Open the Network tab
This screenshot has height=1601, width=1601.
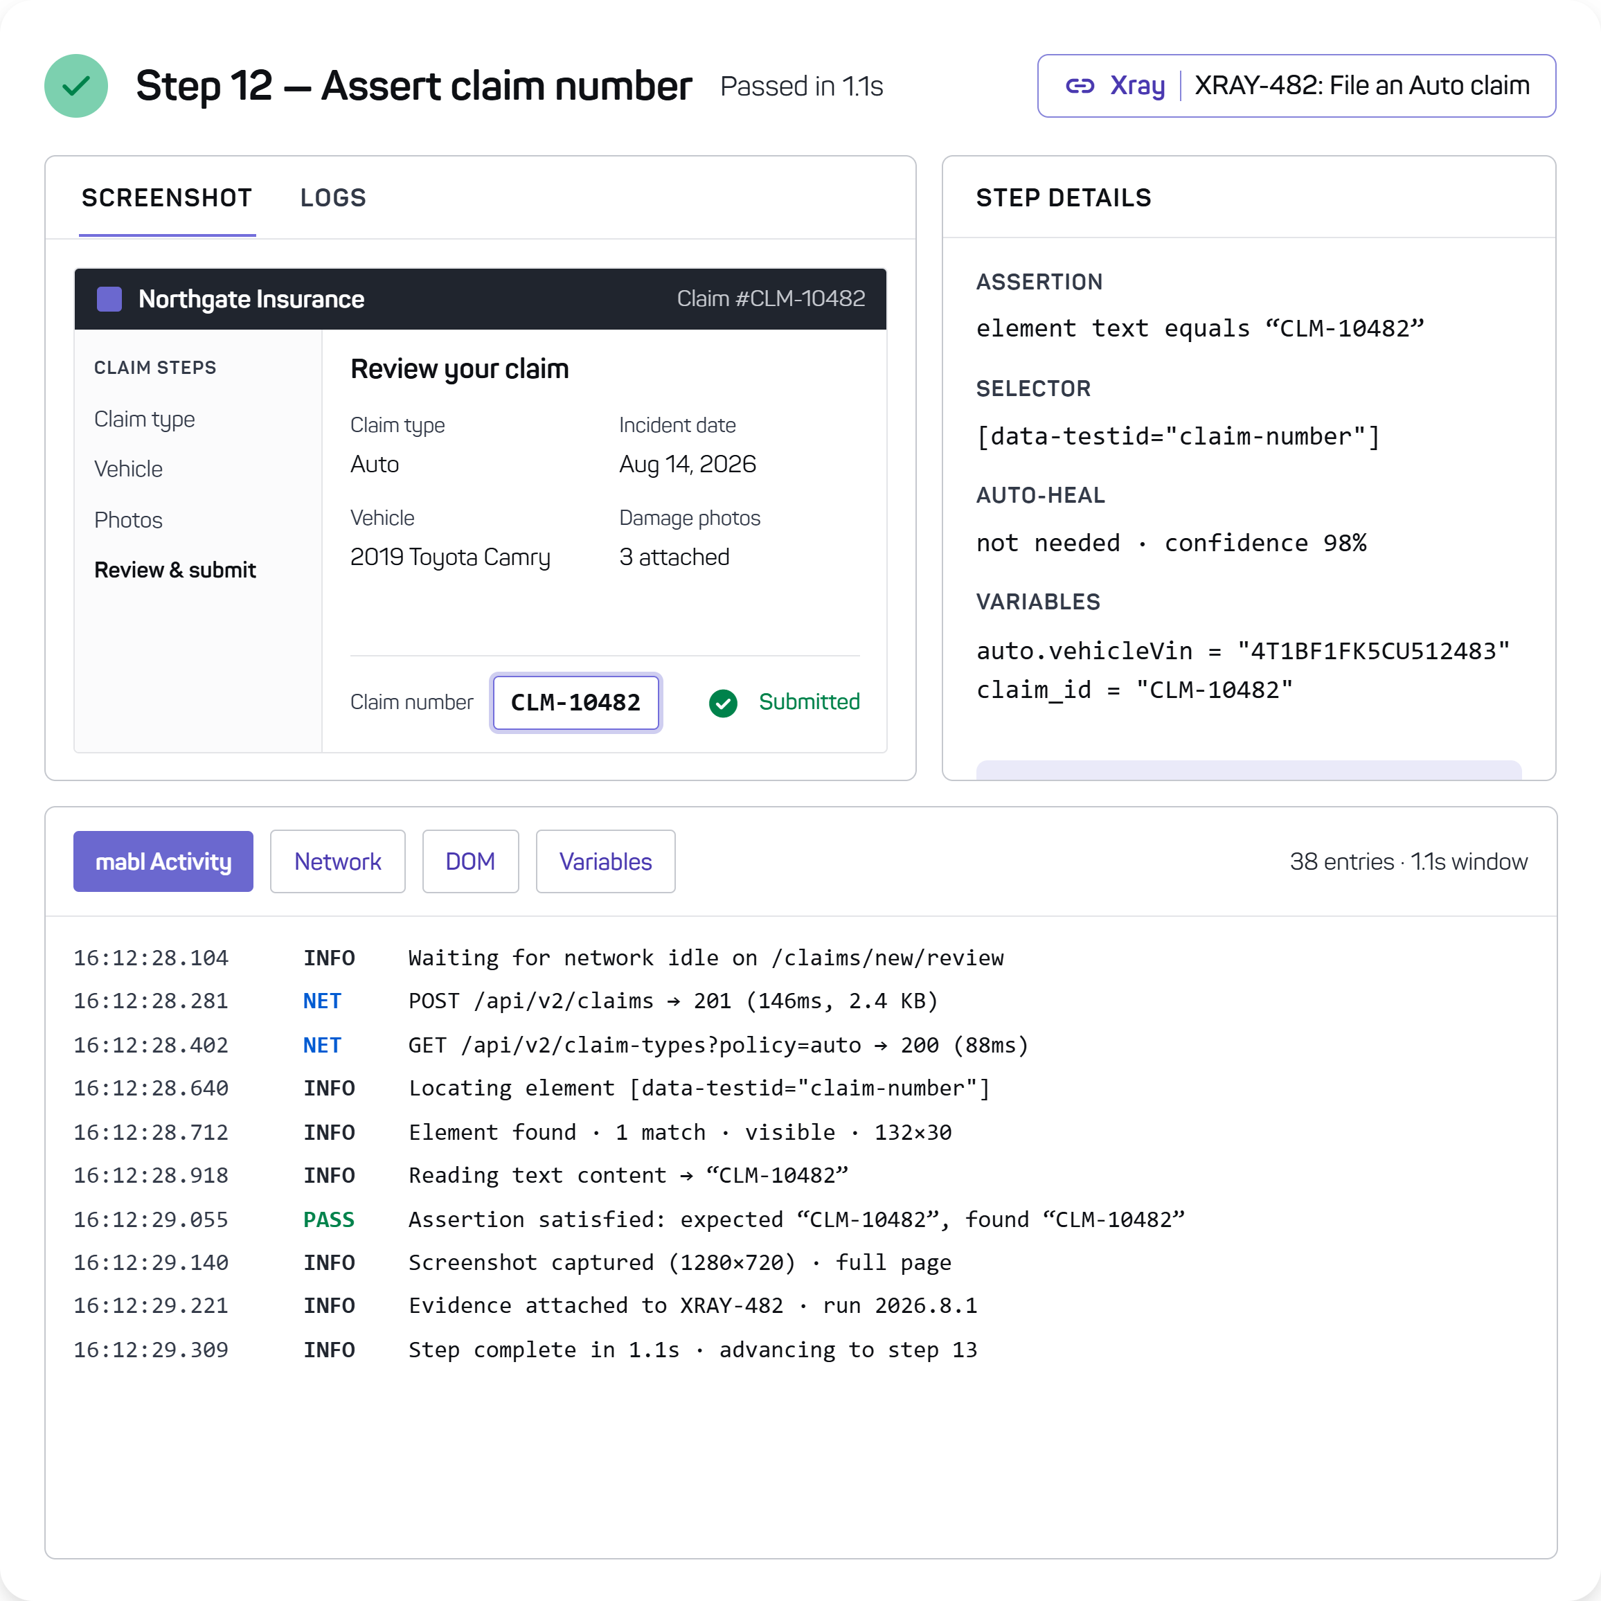[337, 862]
